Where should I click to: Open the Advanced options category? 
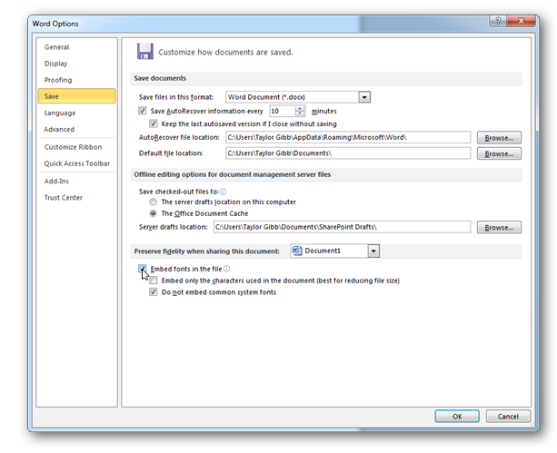[59, 129]
